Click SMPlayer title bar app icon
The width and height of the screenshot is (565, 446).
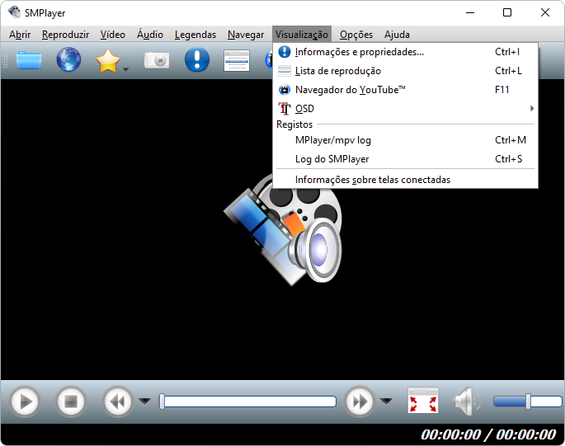pos(14,12)
